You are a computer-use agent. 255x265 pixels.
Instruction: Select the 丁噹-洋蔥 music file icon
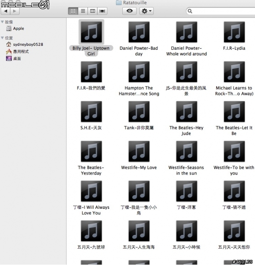tap(186, 191)
